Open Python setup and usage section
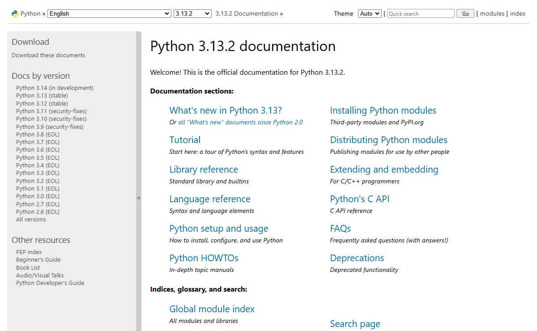537x331 pixels. [x=219, y=229]
